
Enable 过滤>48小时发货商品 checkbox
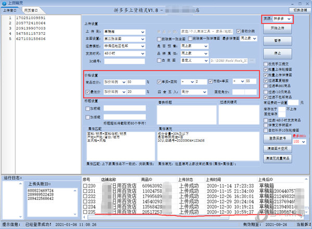(265, 120)
